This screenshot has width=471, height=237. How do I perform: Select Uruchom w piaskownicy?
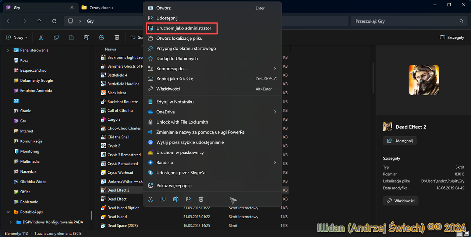[212, 152]
